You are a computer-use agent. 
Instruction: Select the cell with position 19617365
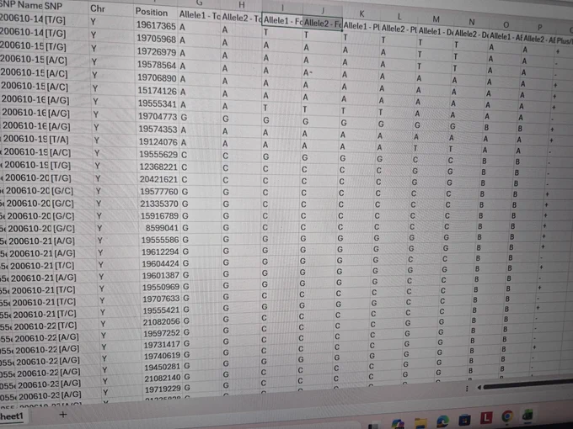pos(156,25)
